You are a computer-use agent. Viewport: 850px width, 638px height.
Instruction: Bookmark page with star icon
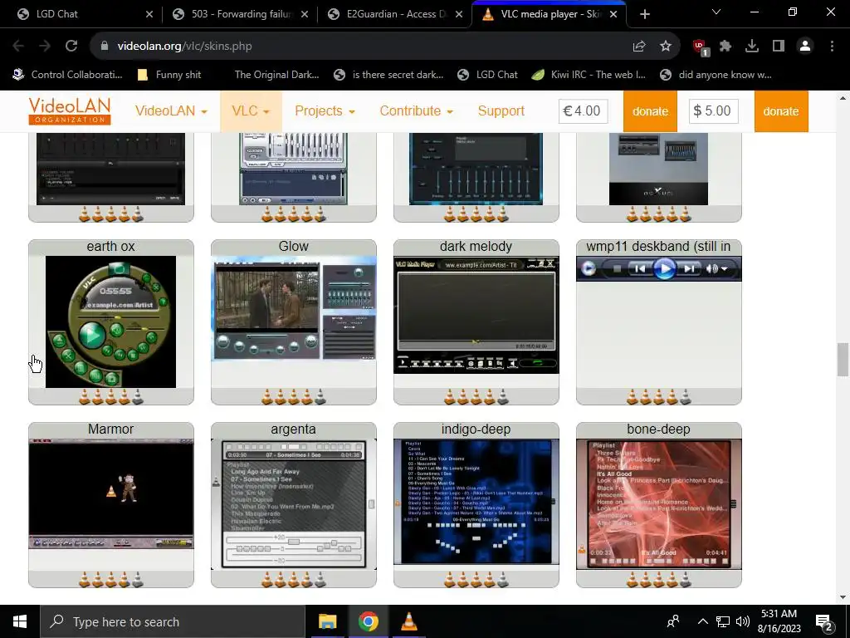pyautogui.click(x=666, y=47)
